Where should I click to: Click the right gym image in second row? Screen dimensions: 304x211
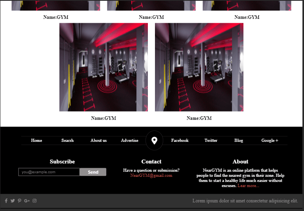tap(199, 67)
